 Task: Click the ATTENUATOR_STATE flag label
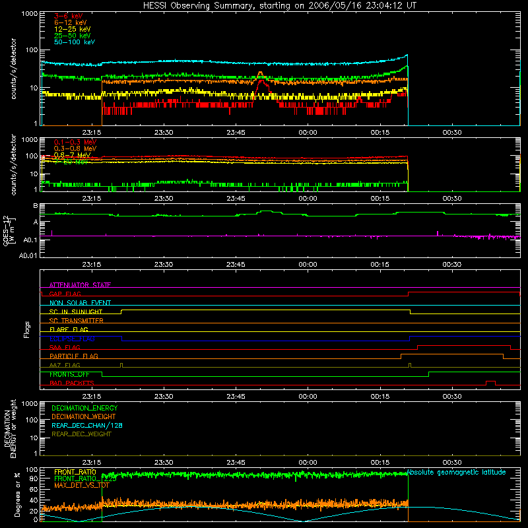[x=80, y=285]
